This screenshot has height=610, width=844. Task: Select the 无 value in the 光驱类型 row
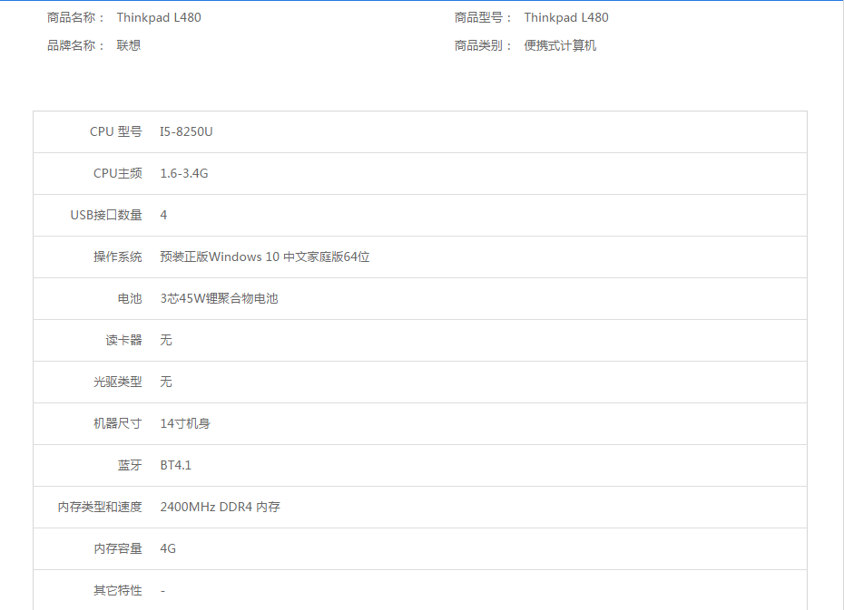pos(166,382)
